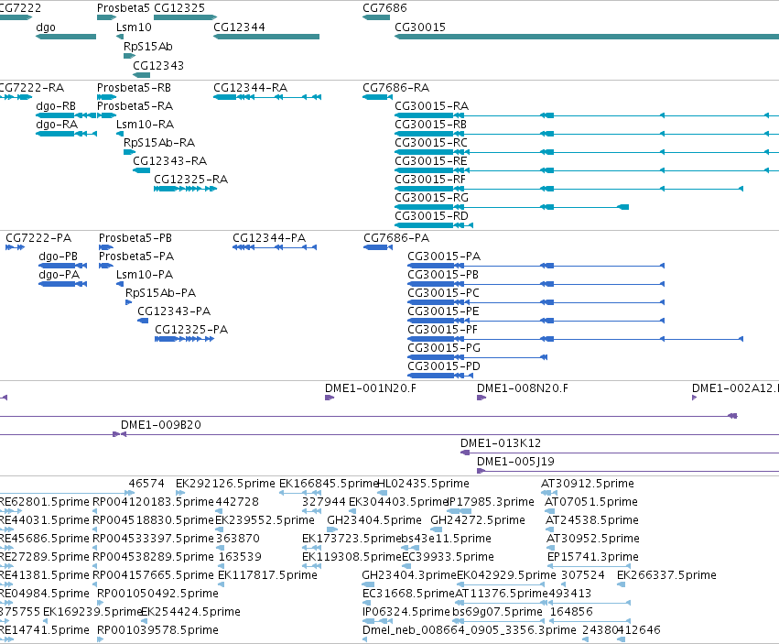
Task: Click the DME1-008N20.F clone label
Action: (522, 388)
